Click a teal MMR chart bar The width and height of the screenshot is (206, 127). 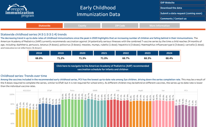[x=88, y=115]
